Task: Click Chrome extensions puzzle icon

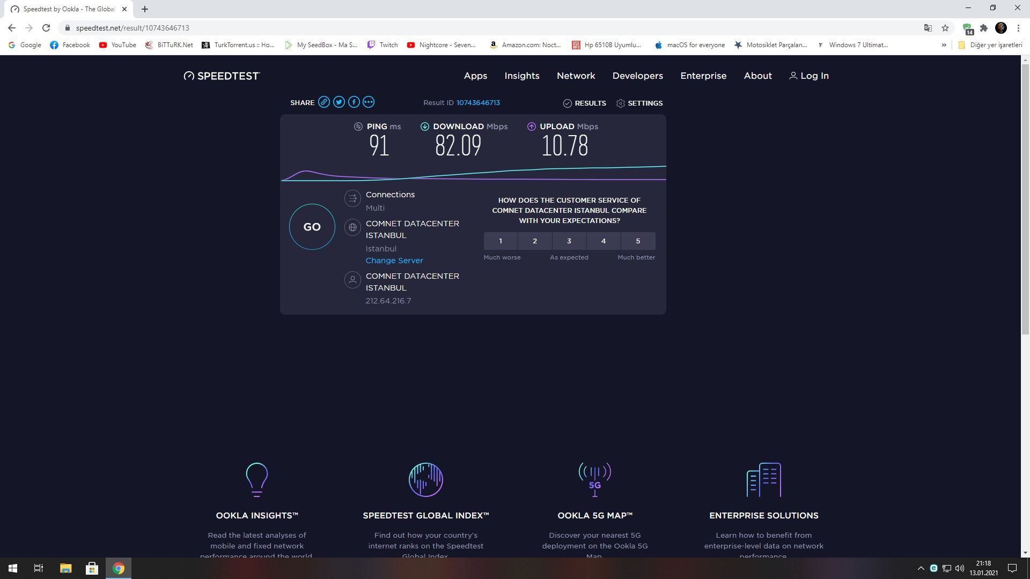Action: [x=984, y=28]
